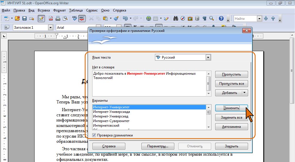Toggle the tab stop type ruler corner button

pyautogui.click(x=4, y=36)
